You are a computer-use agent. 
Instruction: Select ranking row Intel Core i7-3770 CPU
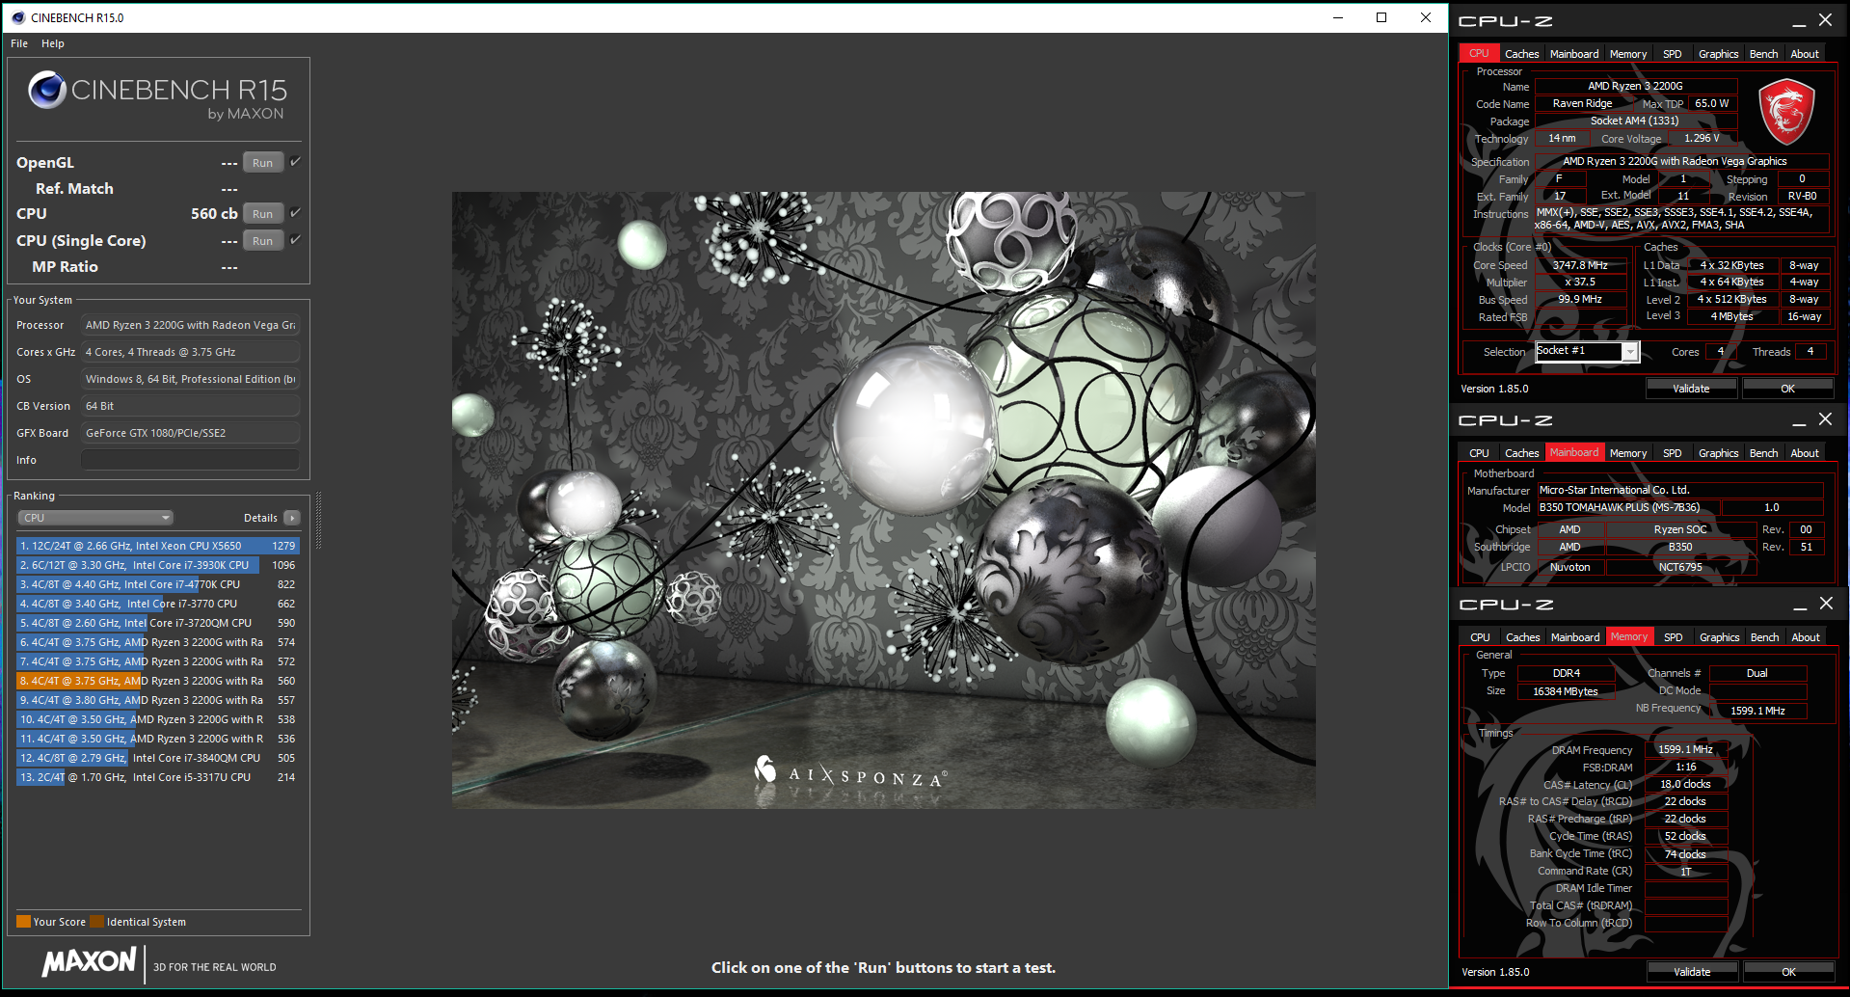158,604
